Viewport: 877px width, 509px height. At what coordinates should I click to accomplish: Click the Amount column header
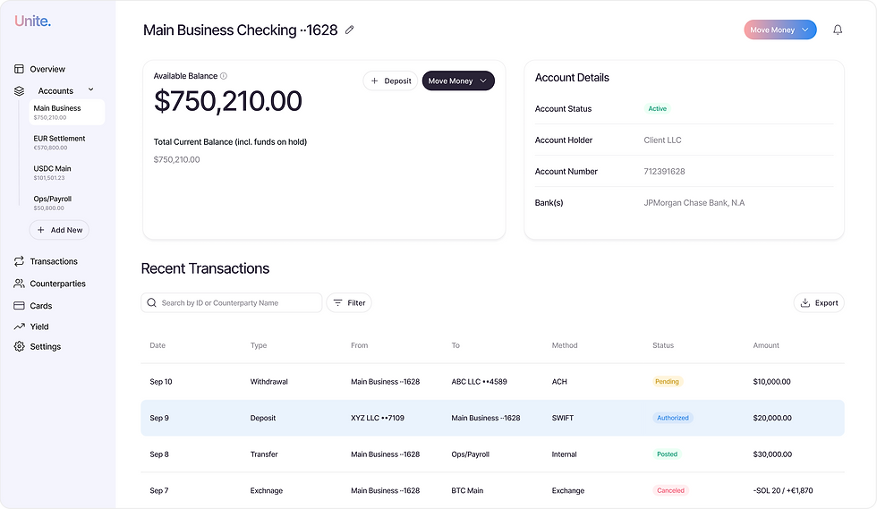click(x=766, y=345)
